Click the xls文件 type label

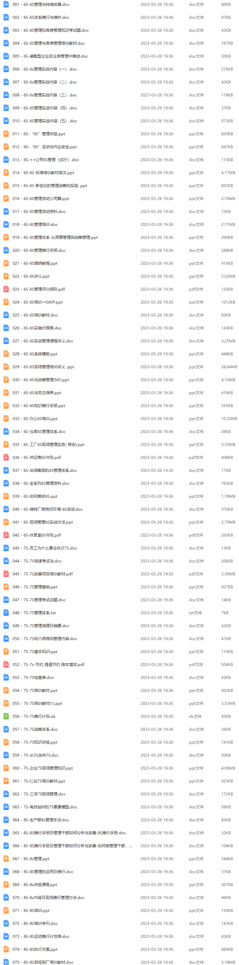point(195,716)
